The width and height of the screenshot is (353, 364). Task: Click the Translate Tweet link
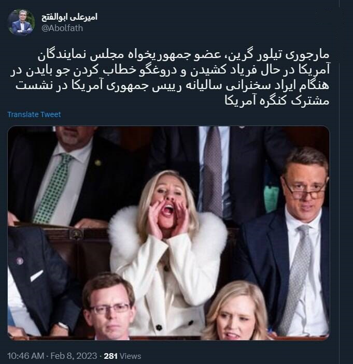coord(34,114)
